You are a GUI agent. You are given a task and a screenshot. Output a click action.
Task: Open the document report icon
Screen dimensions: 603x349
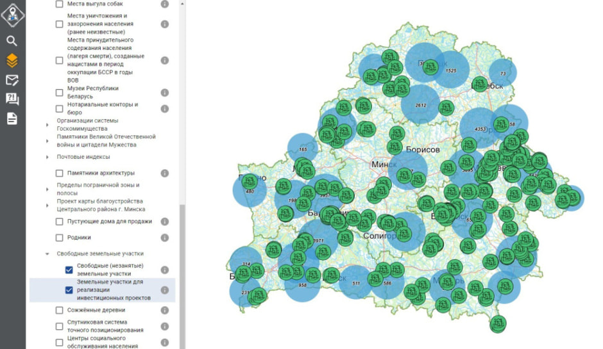click(12, 118)
